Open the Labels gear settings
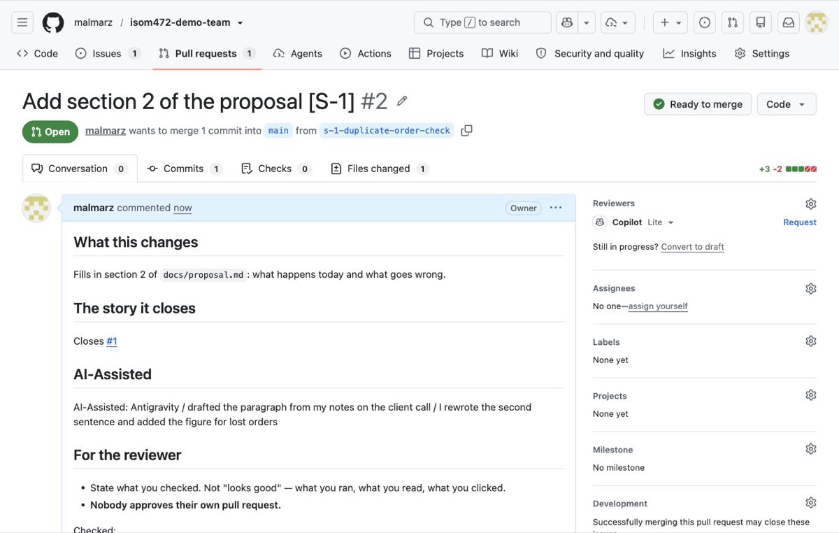The image size is (839, 533). coord(810,341)
